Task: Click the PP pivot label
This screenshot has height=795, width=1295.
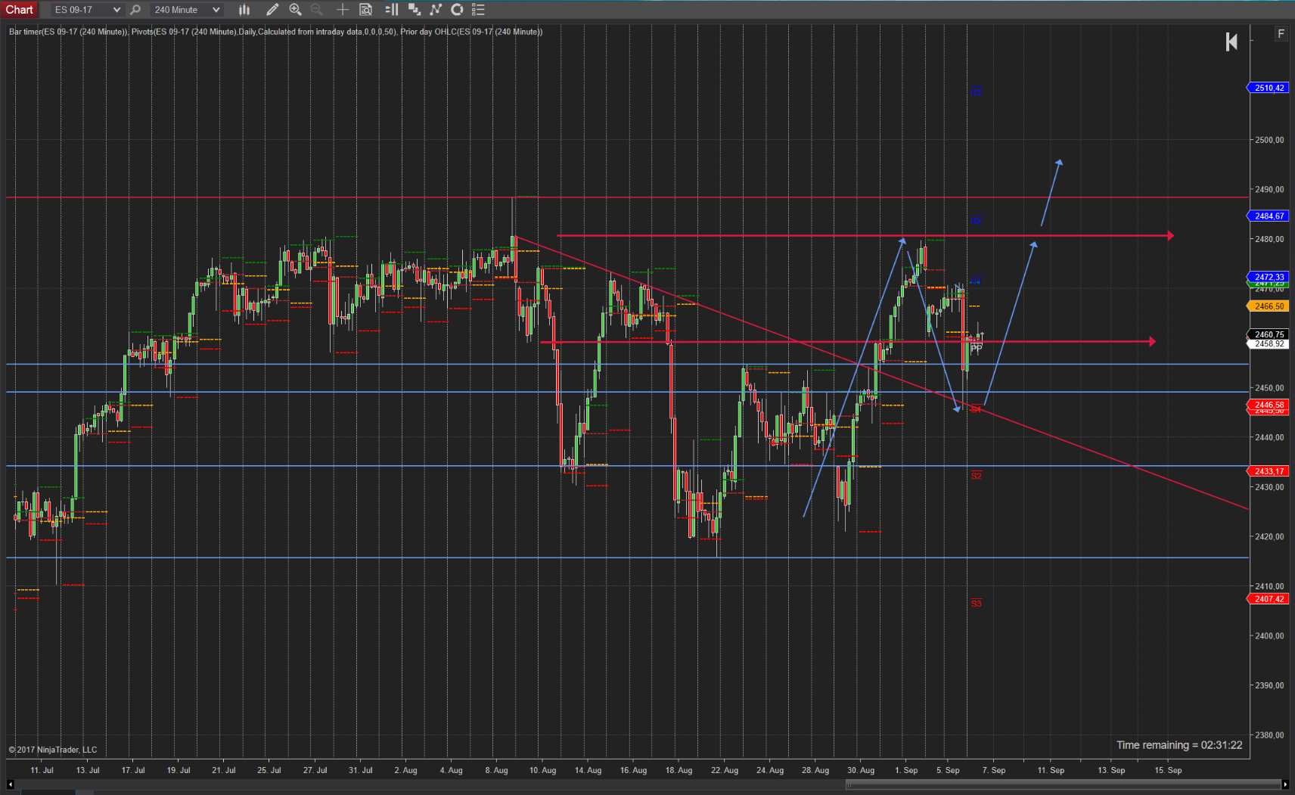Action: point(977,348)
